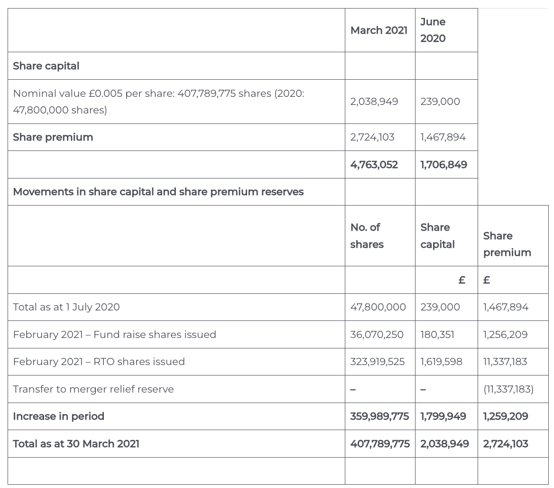Screen dimensions: 554x488
Task: Click "February 2021 – RTO shares issued" label
Action: pos(99,362)
